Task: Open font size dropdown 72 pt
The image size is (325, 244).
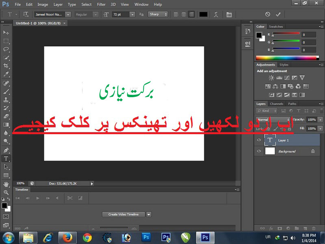Action: [132, 14]
